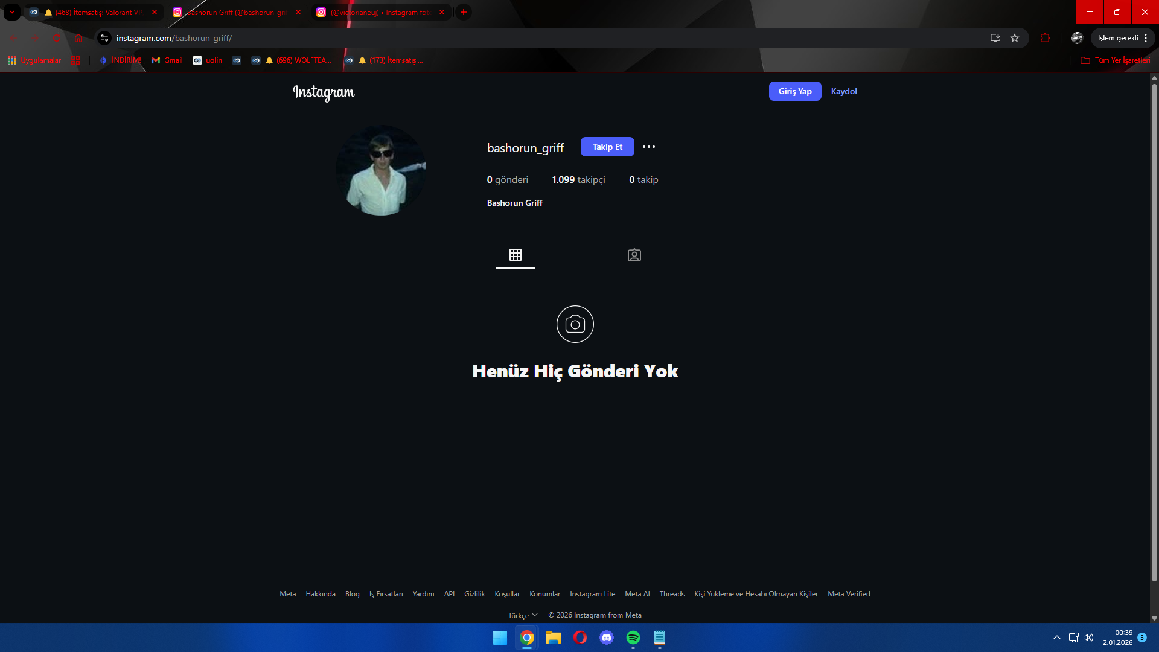Image resolution: width=1159 pixels, height=652 pixels.
Task: Open Spotify from the taskbar
Action: (x=633, y=638)
